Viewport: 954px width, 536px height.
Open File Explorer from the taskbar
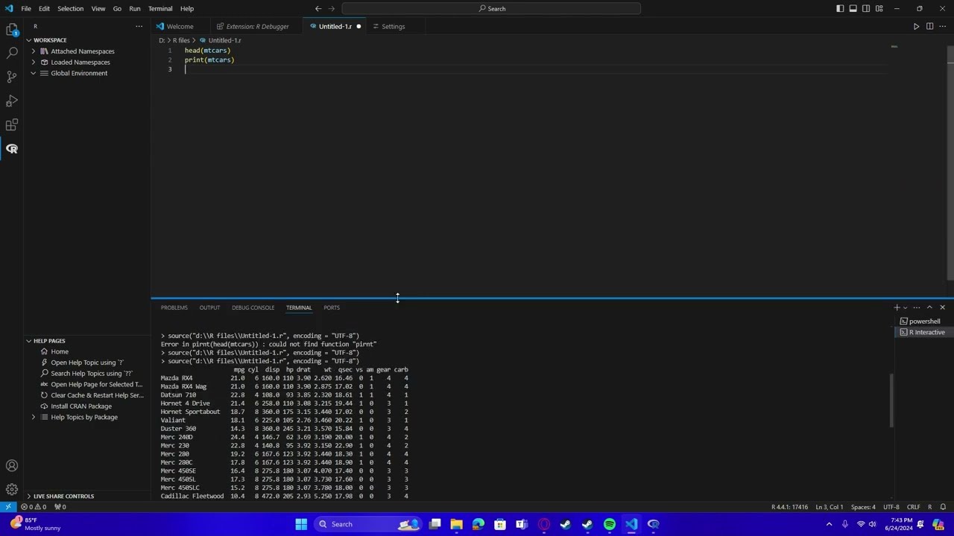pyautogui.click(x=456, y=524)
